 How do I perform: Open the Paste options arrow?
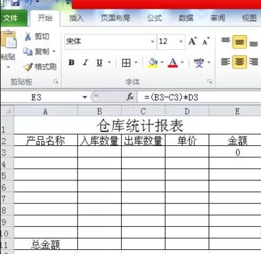click(x=8, y=67)
